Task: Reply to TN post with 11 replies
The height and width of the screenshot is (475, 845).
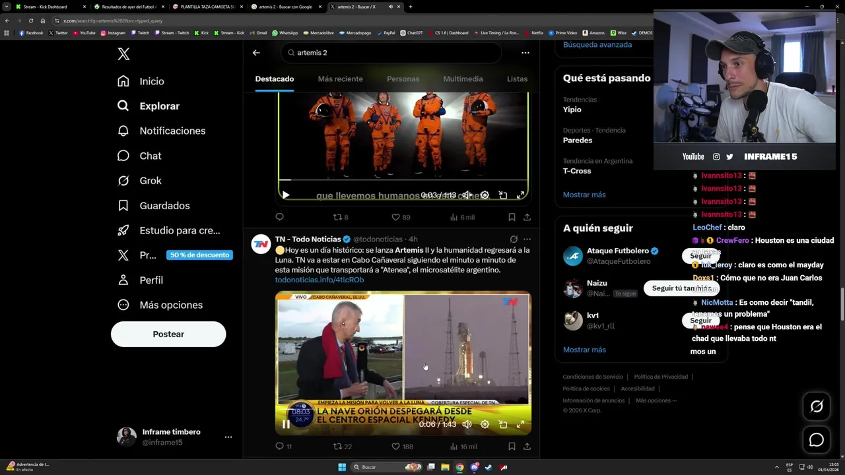Action: (x=283, y=447)
